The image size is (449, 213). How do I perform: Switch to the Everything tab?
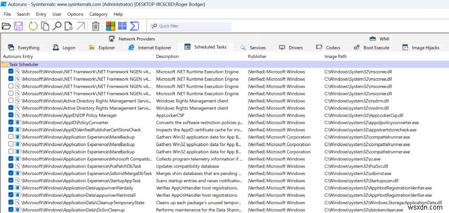[24, 48]
